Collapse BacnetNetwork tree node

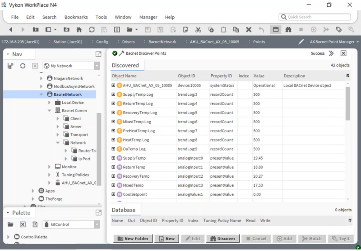click(41, 94)
